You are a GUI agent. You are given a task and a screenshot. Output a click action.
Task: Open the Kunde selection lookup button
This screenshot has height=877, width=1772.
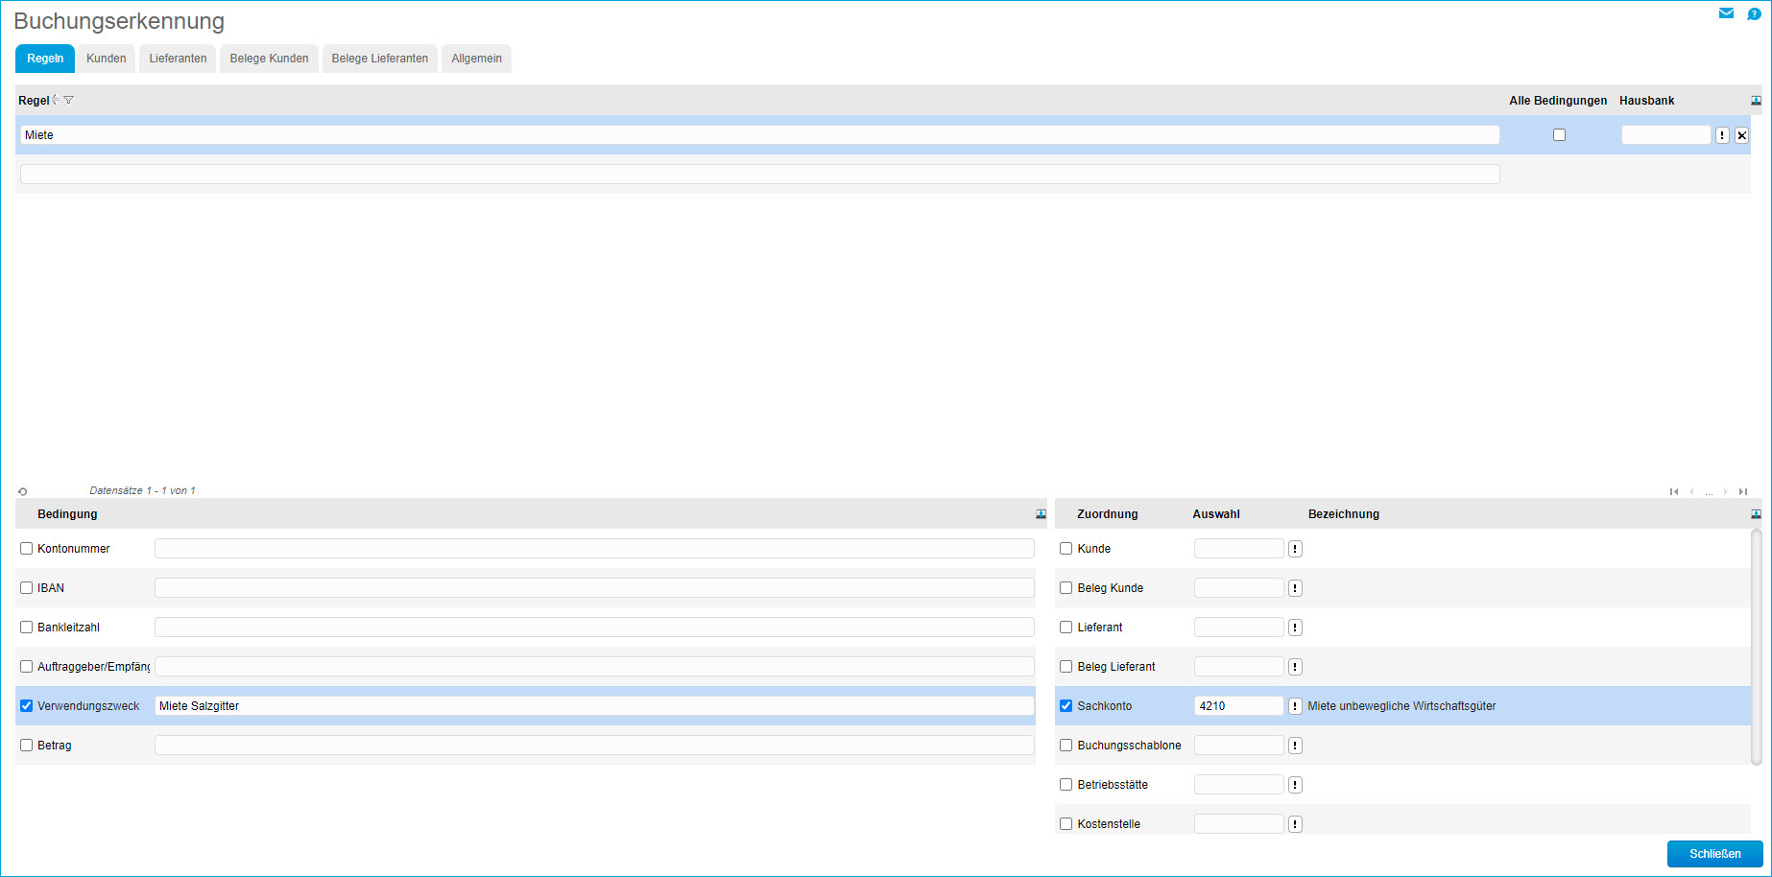[x=1295, y=549]
